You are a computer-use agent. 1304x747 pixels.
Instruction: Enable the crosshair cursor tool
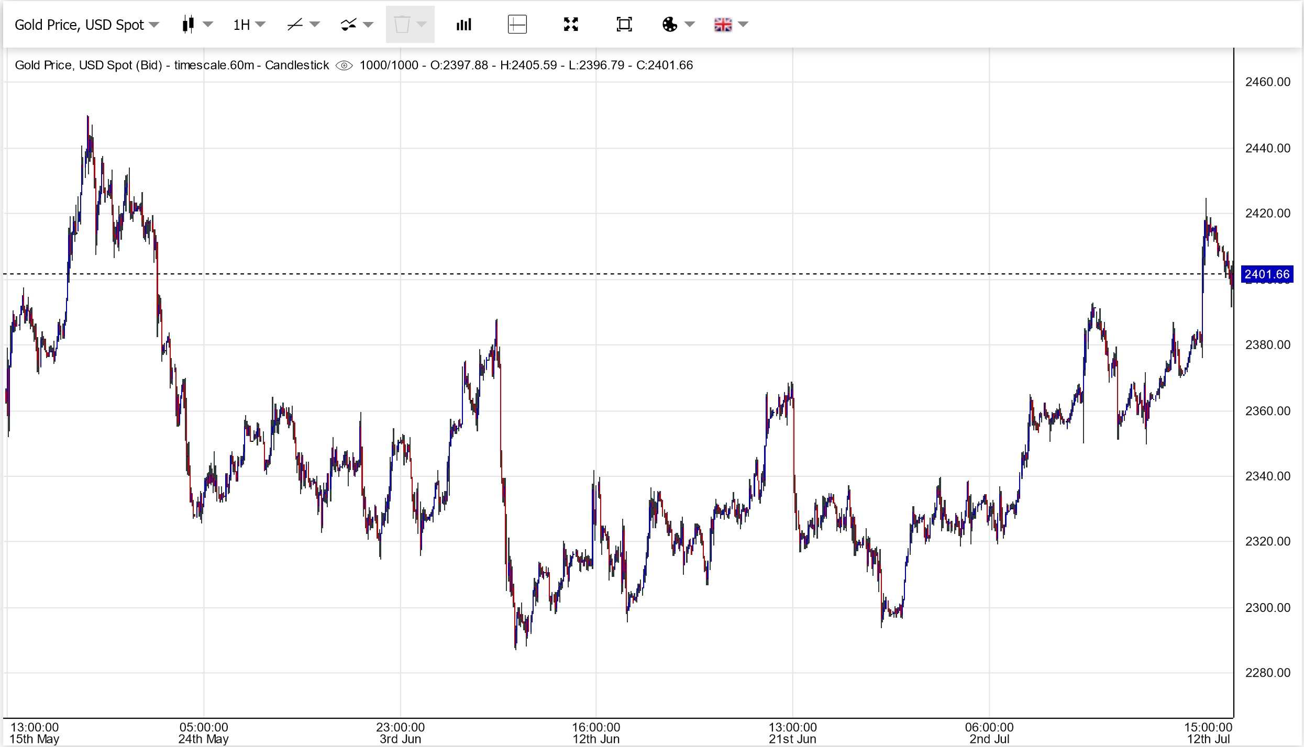(517, 25)
